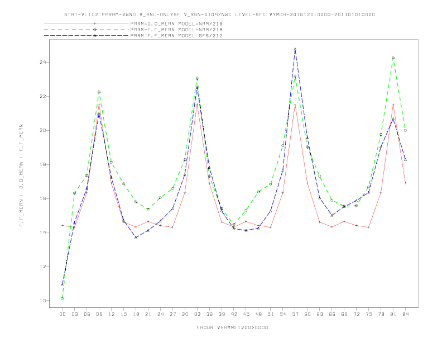This screenshot has height=342, width=442.
Task: Click x-axis tick label 57
Action: tap(295, 314)
